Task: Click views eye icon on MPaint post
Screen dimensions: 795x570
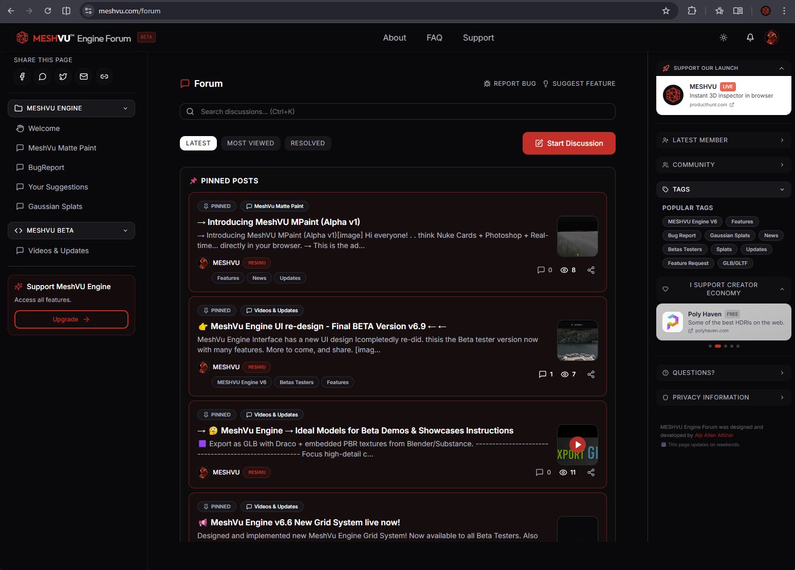Action: click(564, 270)
